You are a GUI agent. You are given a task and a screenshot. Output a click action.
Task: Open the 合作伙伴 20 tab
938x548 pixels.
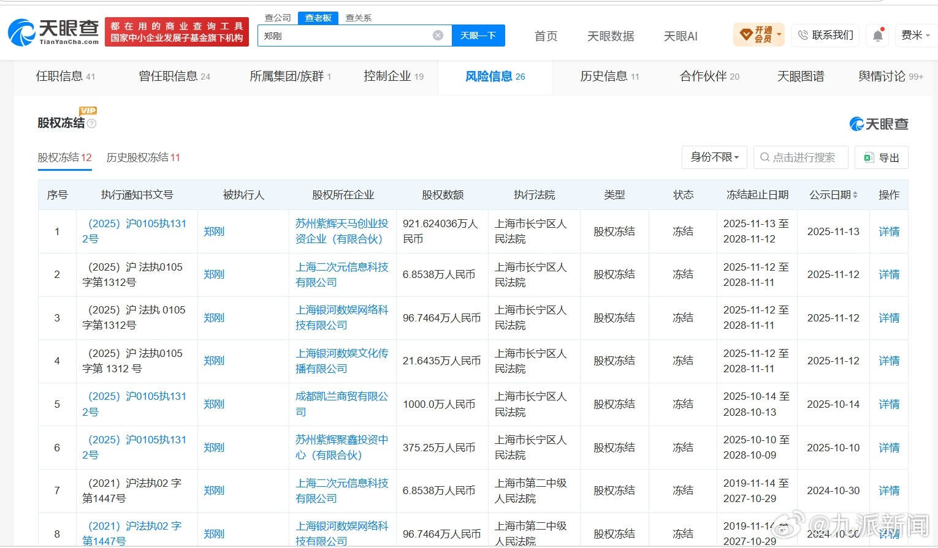coord(710,77)
